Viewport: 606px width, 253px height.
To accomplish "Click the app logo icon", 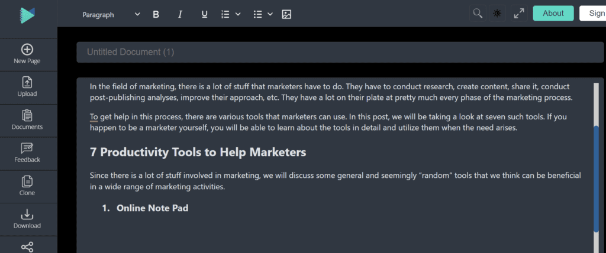I will point(27,15).
